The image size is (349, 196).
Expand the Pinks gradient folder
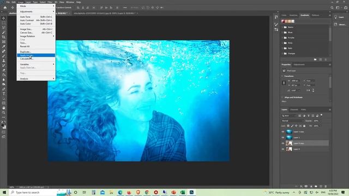coord(282,43)
